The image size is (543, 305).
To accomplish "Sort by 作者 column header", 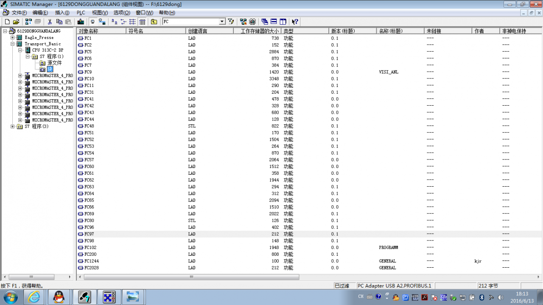I will coord(486,31).
